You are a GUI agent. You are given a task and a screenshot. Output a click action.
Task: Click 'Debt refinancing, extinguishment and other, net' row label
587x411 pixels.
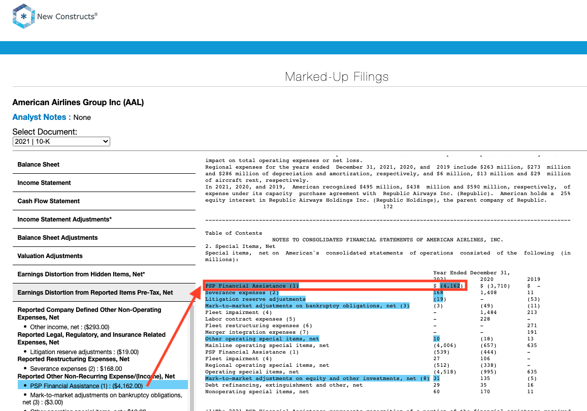click(284, 385)
